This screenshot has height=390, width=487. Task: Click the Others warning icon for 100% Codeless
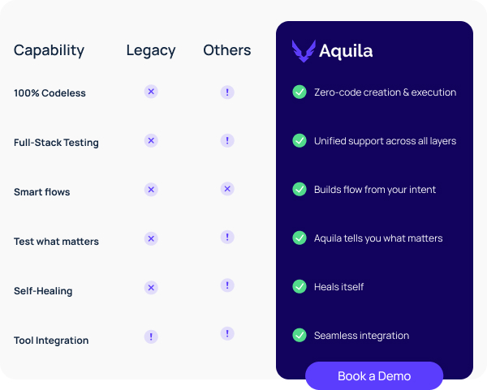227,92
